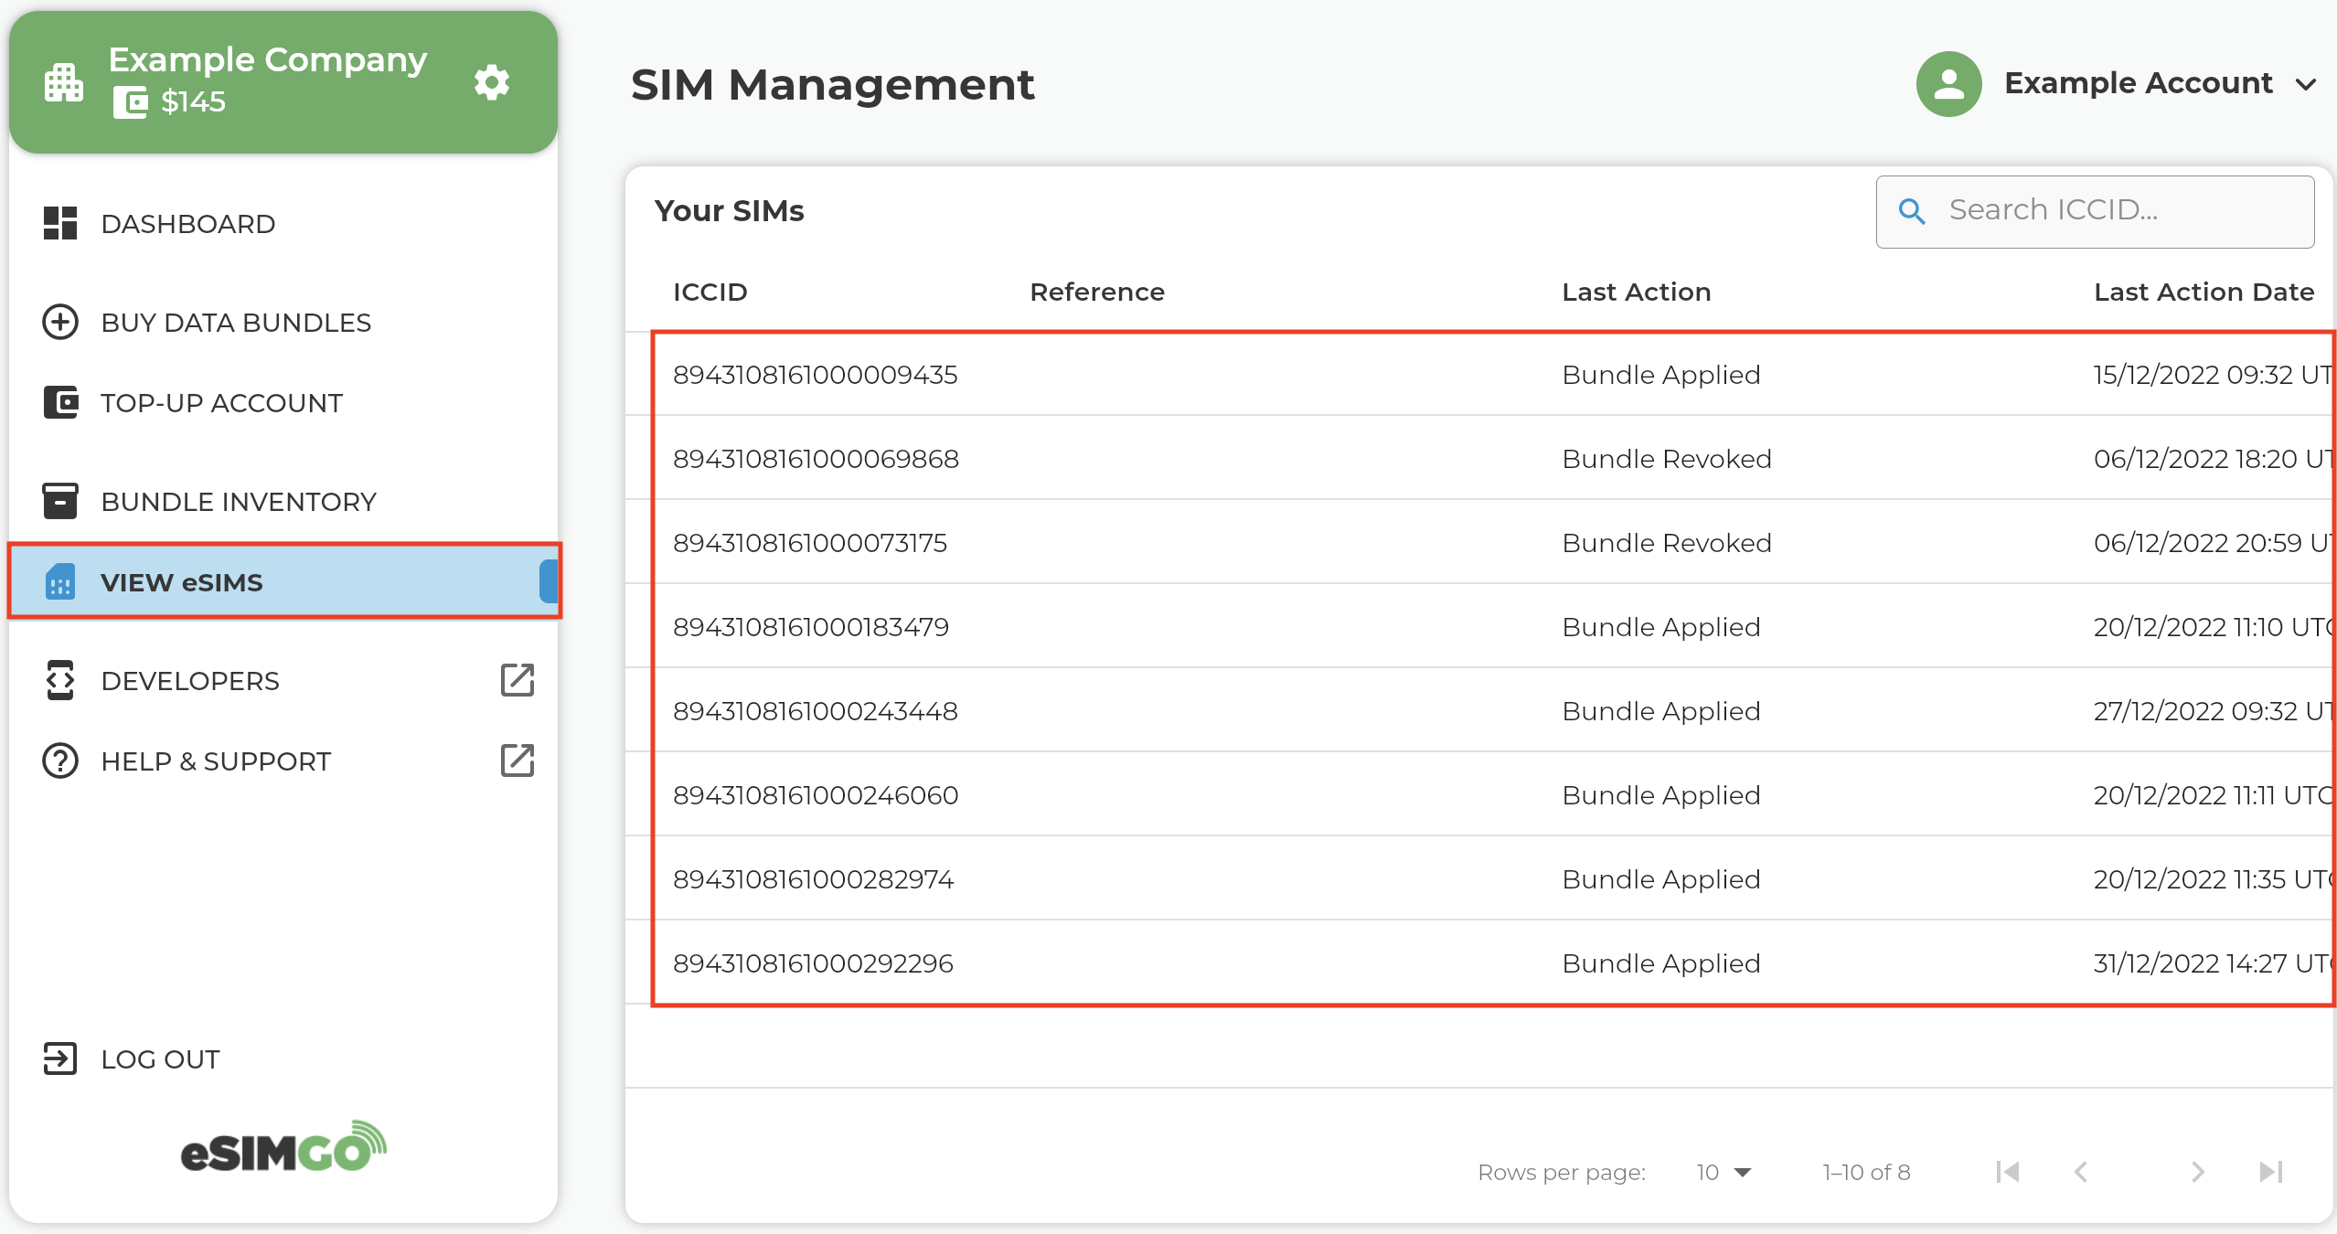The height and width of the screenshot is (1234, 2337).
Task: Open the Bundle Inventory menu item
Action: (238, 502)
